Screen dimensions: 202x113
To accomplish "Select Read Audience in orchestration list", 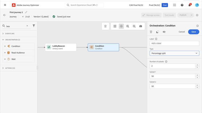I will pyautogui.click(x=18, y=53).
